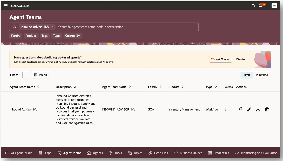
Task: Open the Tags filter
Action: coord(45,36)
